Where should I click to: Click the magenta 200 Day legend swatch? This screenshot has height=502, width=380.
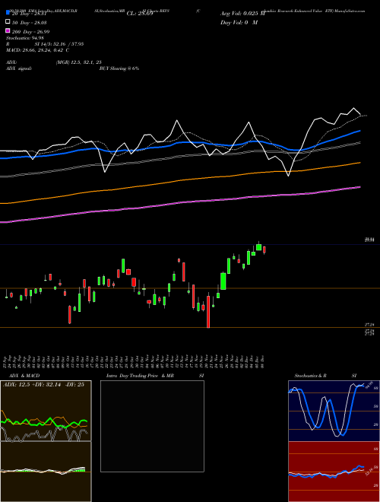pos(8,31)
